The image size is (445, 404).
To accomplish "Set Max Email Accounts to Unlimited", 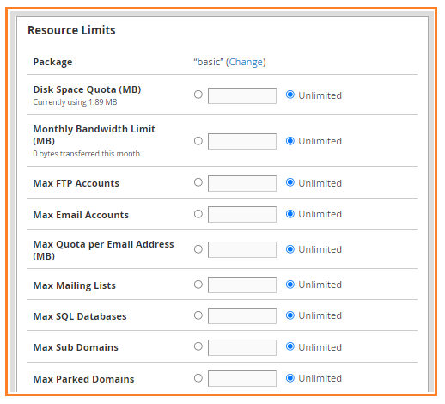I will pyautogui.click(x=290, y=214).
